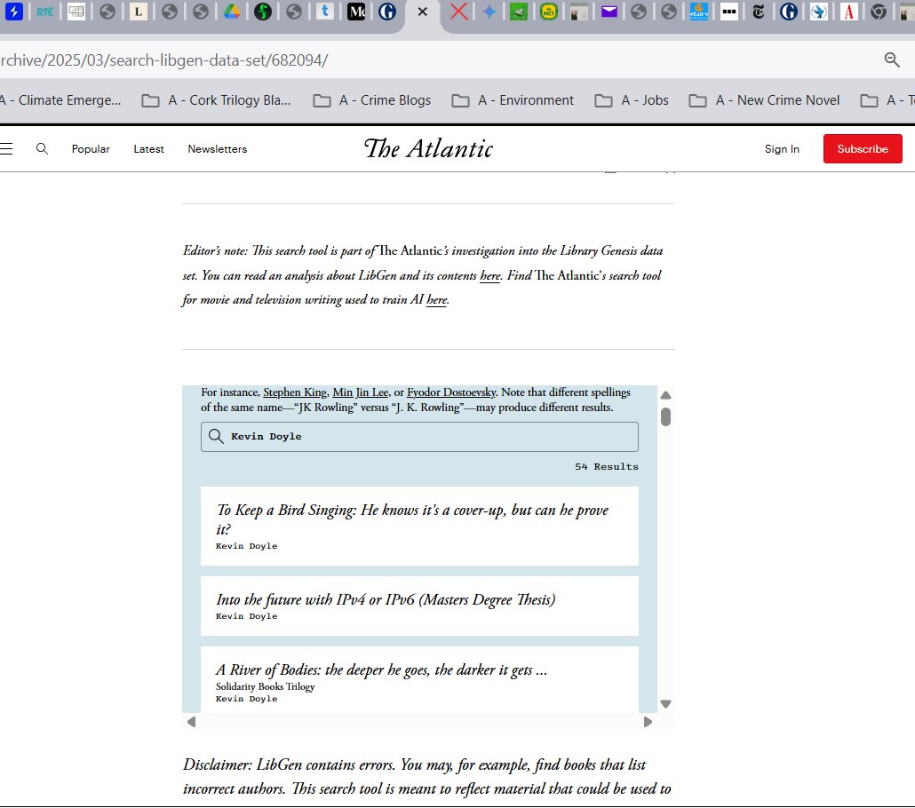
Task: Click The Atlantic site search icon
Action: pyautogui.click(x=42, y=149)
